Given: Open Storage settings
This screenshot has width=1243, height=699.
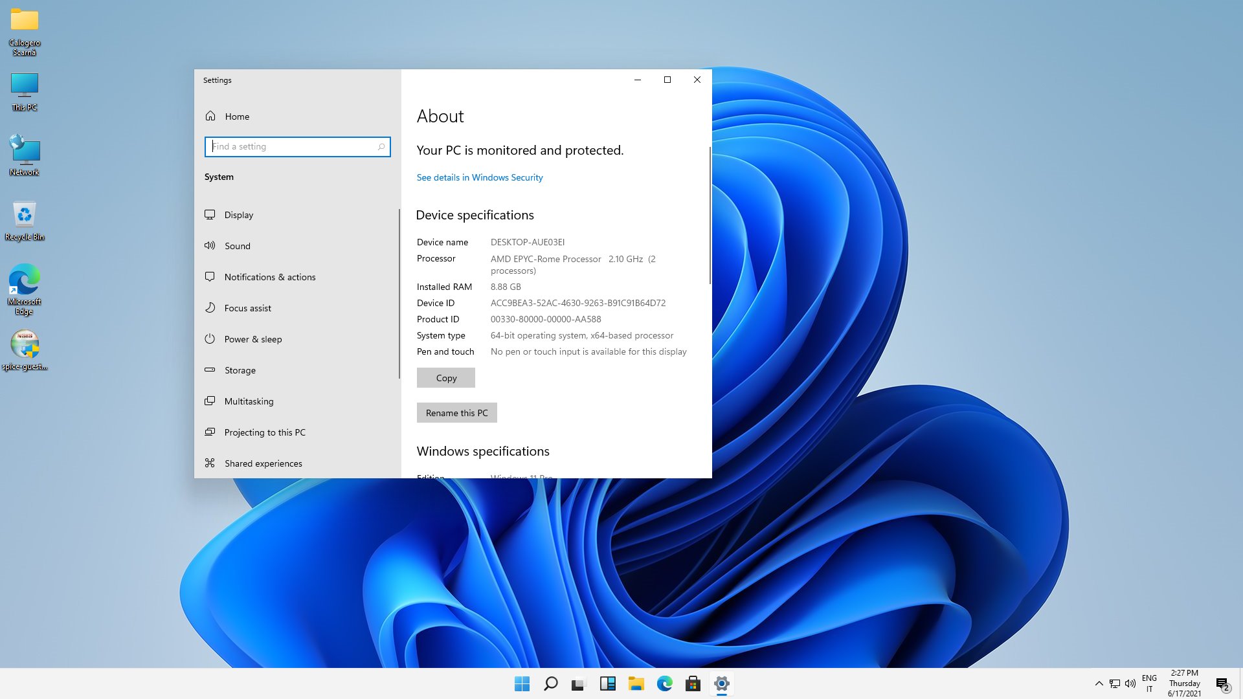Looking at the screenshot, I should [240, 370].
